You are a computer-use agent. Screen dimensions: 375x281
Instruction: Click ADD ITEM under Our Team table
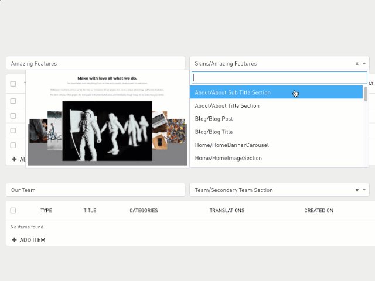[x=29, y=240]
